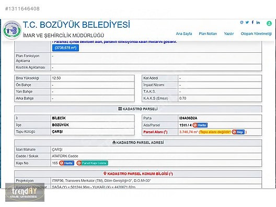Open the LinkedIn social icon
This screenshot has width=276, height=207.
(258, 22)
